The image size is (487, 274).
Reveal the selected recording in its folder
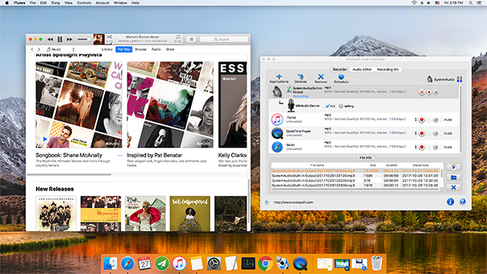click(x=453, y=177)
